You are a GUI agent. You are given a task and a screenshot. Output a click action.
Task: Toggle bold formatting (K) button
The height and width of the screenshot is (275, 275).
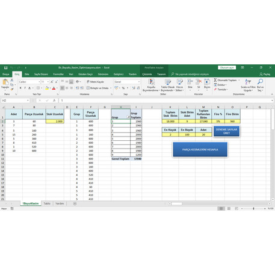click(20, 88)
